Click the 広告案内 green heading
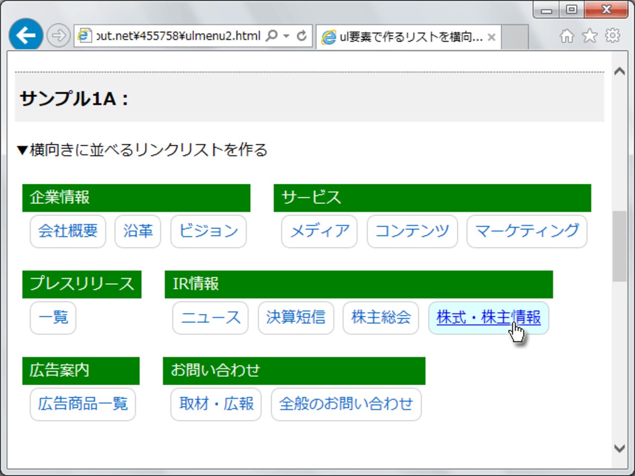The image size is (635, 476). click(x=81, y=371)
